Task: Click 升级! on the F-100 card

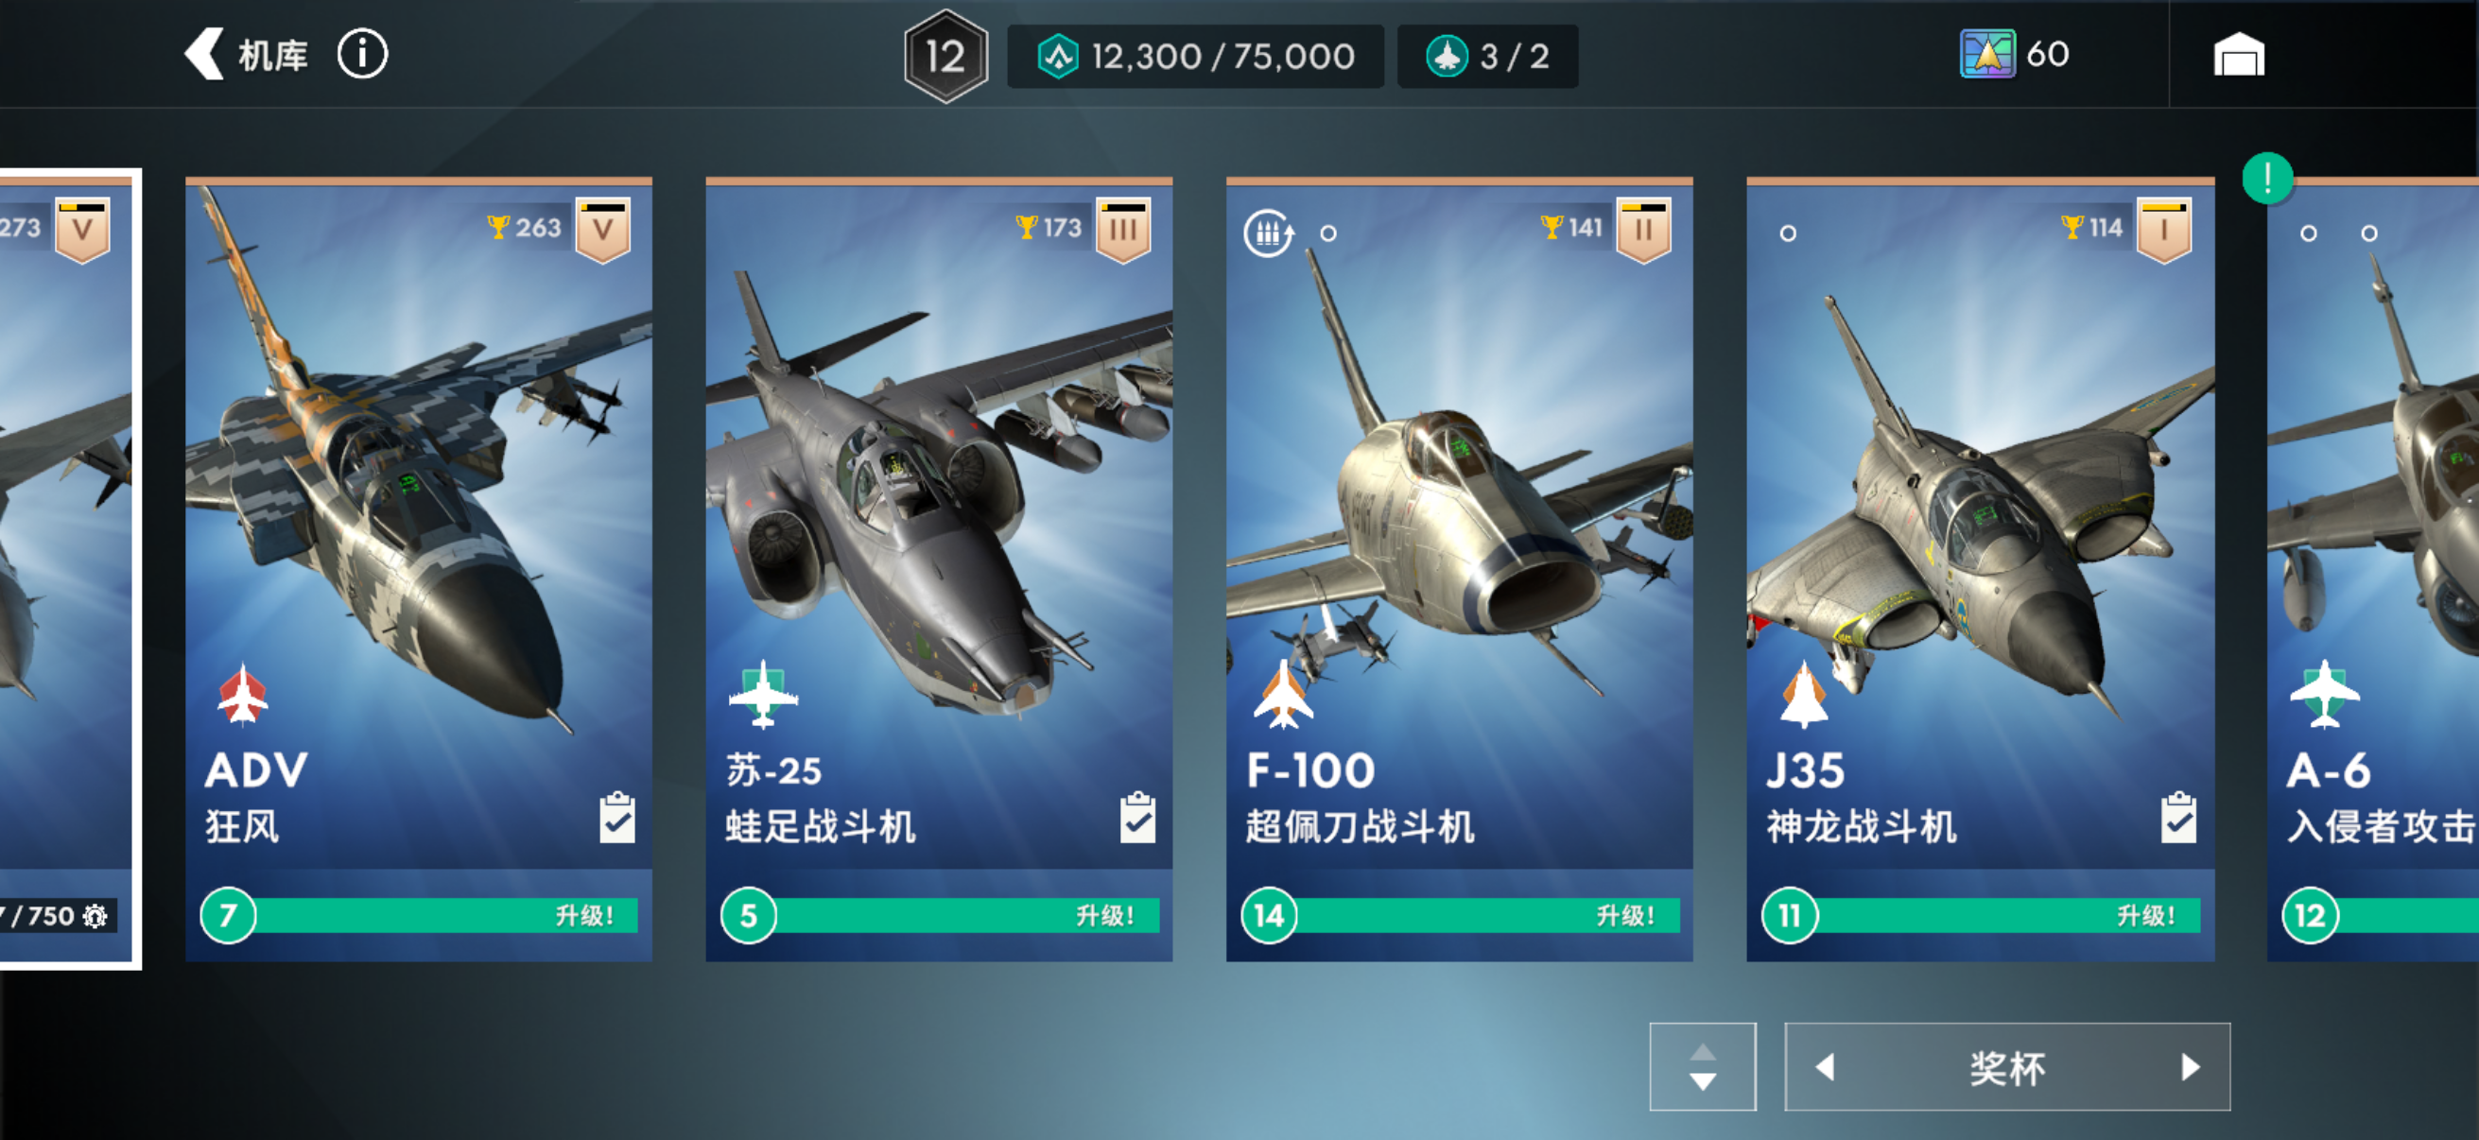Action: (1626, 916)
